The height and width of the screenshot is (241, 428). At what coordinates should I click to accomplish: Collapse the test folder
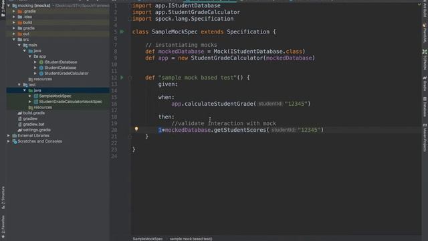[x=19, y=85]
